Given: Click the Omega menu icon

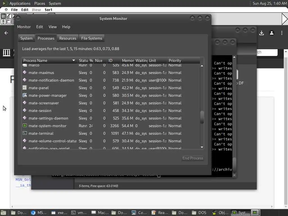Looking at the screenshot, I should 6,10.
